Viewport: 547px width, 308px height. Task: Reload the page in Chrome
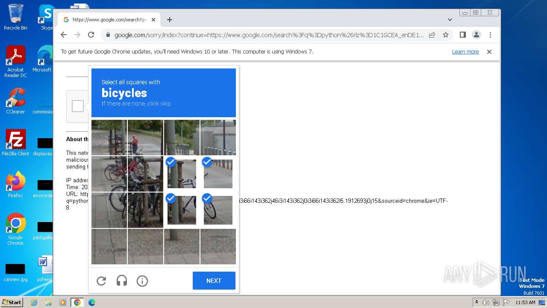pyautogui.click(x=91, y=35)
